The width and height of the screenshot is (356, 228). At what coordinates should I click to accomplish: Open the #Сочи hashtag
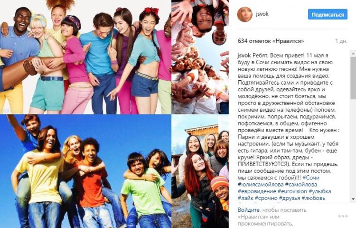311,178
